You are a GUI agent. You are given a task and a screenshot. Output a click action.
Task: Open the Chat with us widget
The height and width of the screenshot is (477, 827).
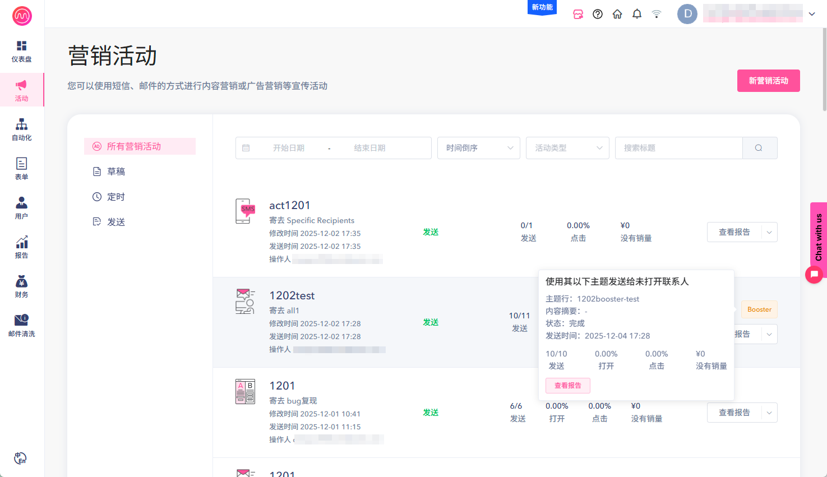[x=818, y=238]
